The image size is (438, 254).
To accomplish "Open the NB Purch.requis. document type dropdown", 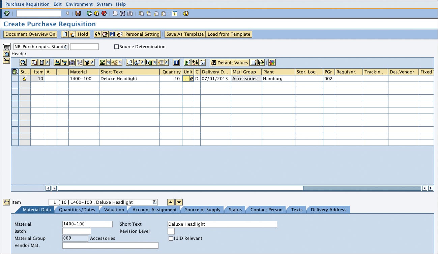I will [66, 47].
